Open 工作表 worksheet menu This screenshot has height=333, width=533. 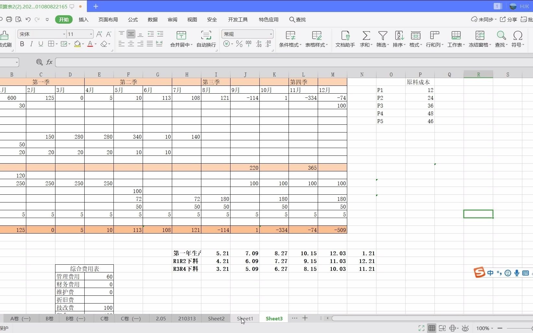456,39
